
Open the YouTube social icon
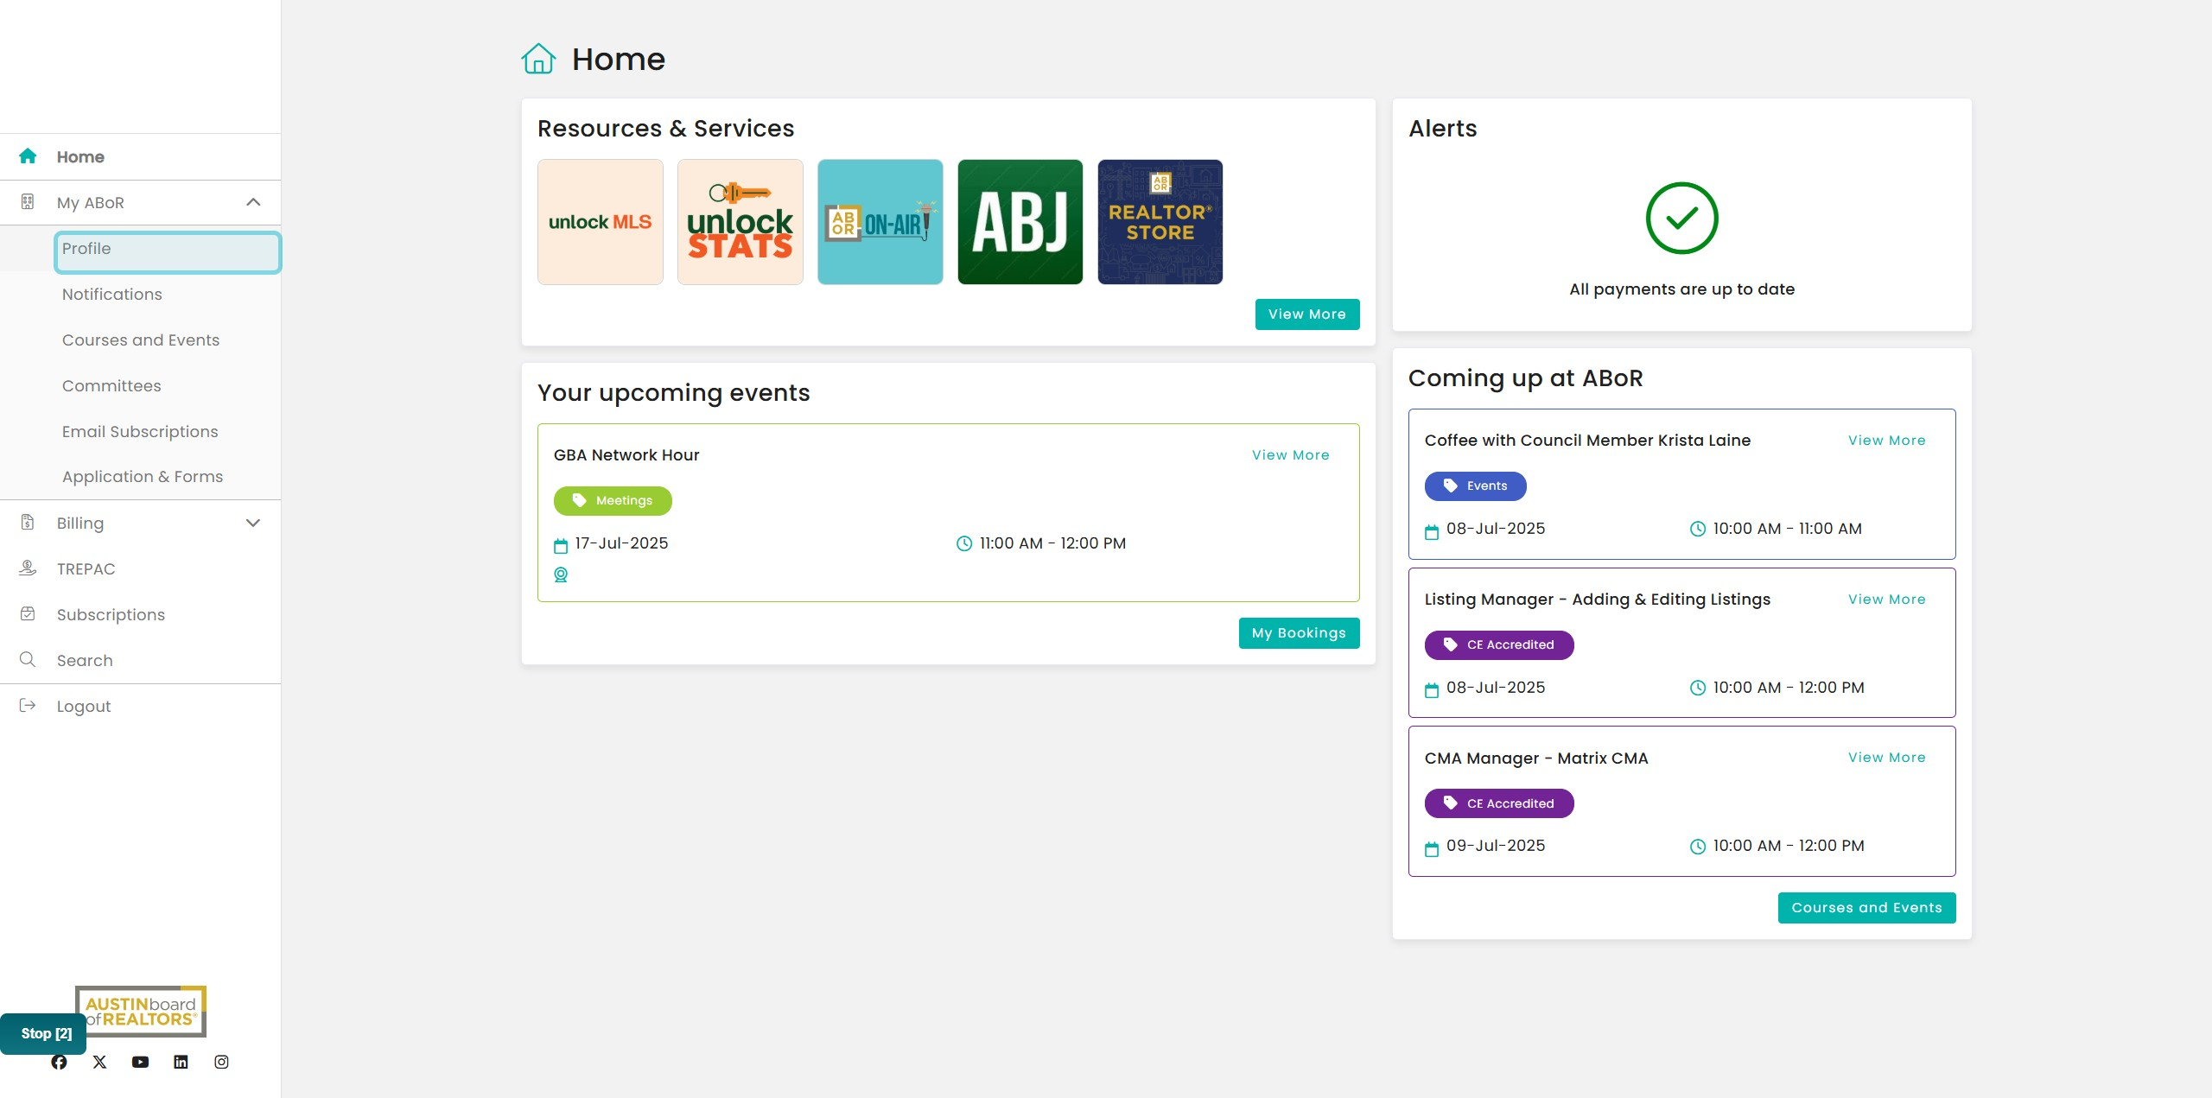[140, 1062]
